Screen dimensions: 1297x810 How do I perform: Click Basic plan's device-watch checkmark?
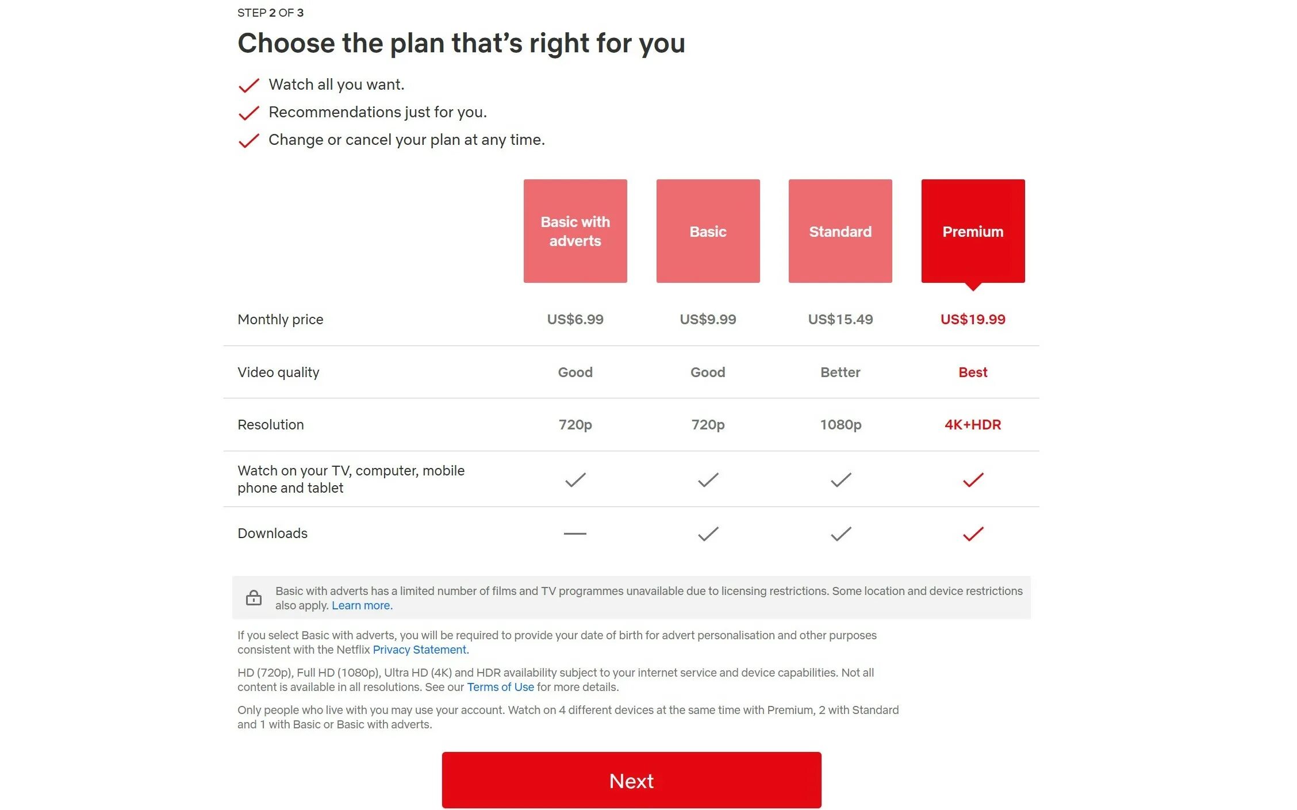pos(708,479)
